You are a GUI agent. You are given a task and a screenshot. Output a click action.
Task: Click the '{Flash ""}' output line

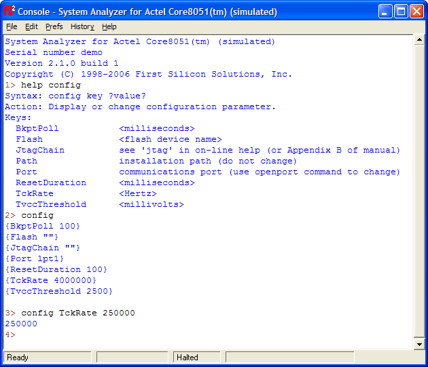pos(32,237)
